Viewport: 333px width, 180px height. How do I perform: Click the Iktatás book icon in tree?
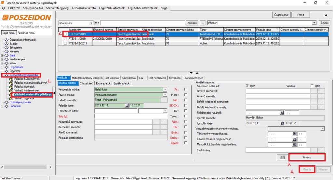pyautogui.click(x=7, y=44)
